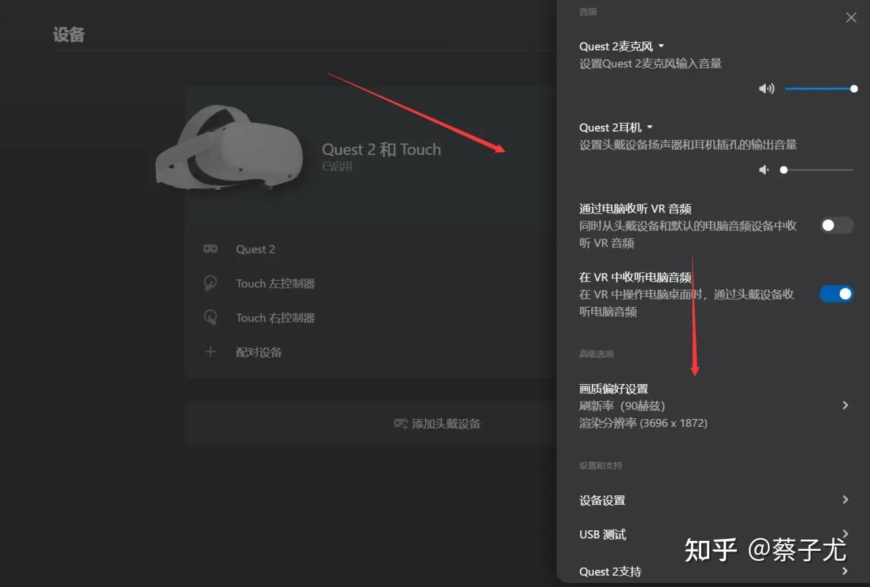The image size is (870, 587).
Task: Expand 画质偏好设置 with its chevron
Action: tap(846, 405)
